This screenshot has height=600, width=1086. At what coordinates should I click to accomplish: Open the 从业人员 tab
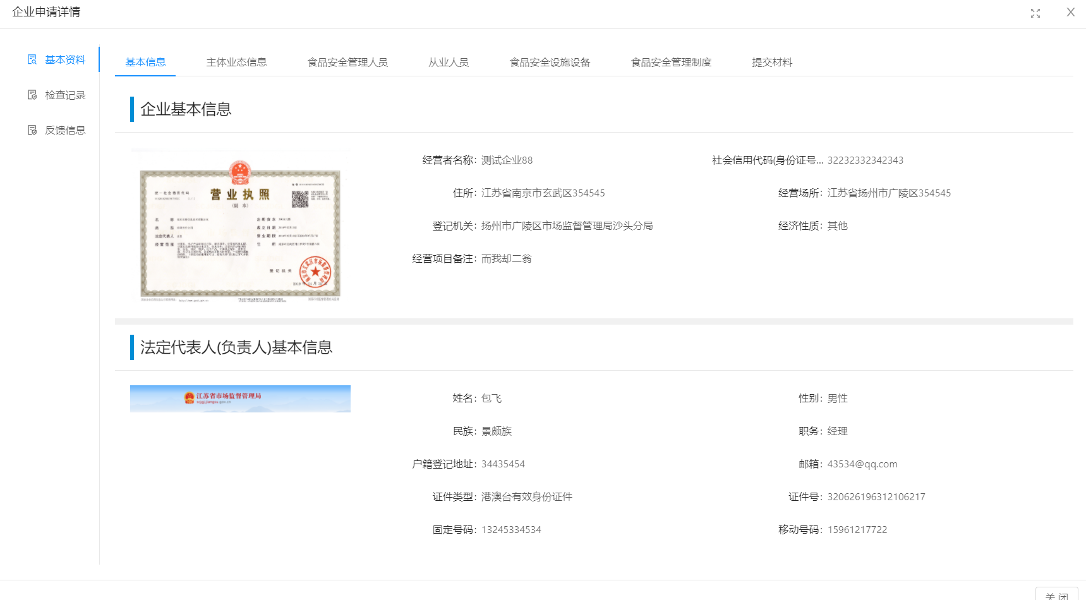point(449,62)
